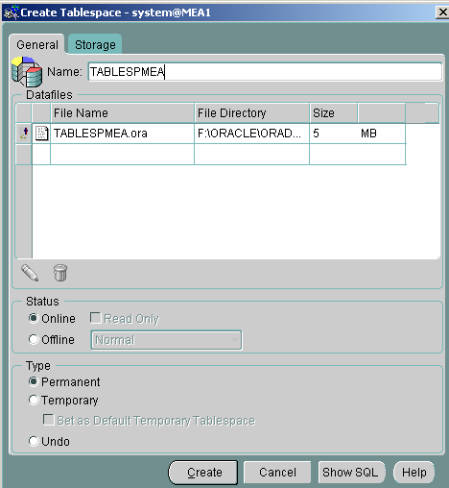This screenshot has height=488, width=449.
Task: Choose the Undo type radio button
Action: point(34,441)
